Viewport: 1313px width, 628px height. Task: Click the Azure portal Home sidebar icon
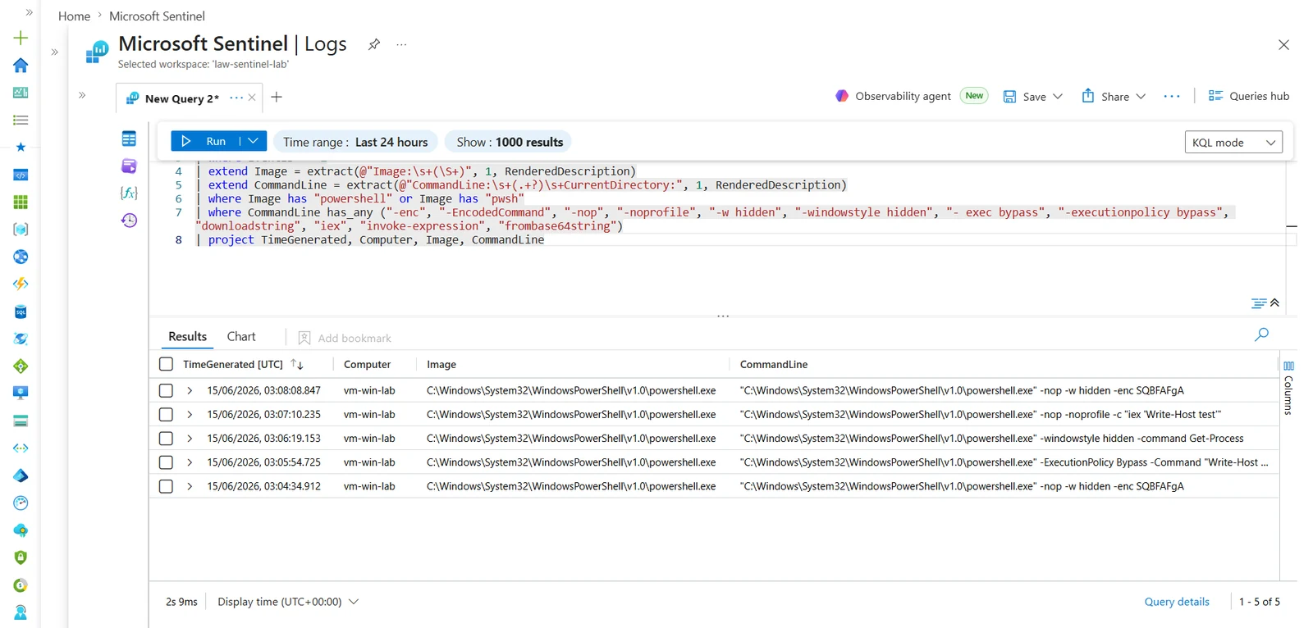tap(21, 65)
